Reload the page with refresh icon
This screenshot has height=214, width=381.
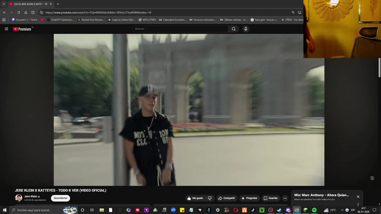(18, 12)
